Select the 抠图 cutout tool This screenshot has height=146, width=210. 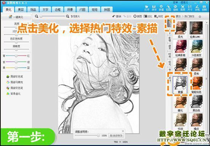(x=169, y=8)
